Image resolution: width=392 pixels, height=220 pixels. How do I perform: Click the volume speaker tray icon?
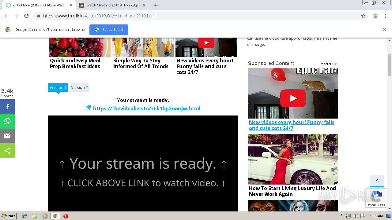coord(355,216)
